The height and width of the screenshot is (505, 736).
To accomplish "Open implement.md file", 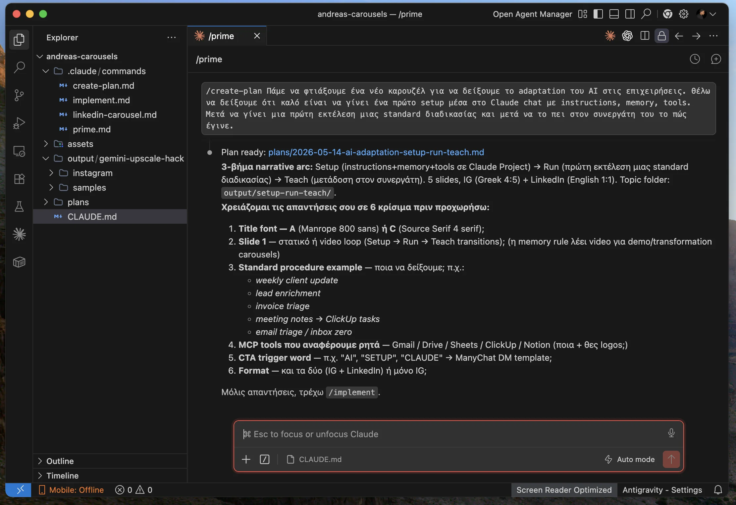I will 110,100.
